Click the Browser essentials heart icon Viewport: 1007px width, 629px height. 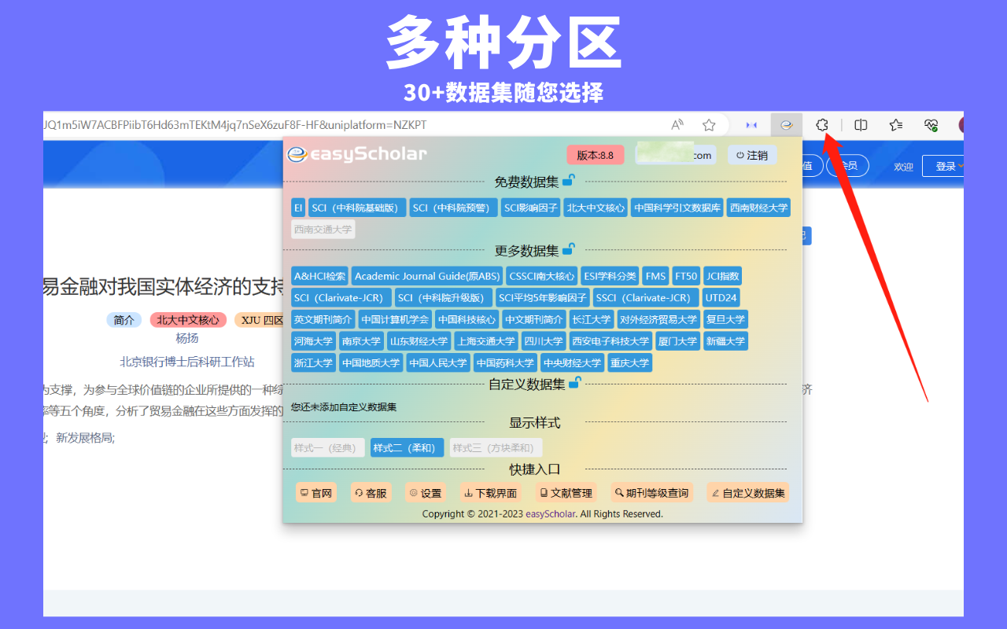(931, 124)
